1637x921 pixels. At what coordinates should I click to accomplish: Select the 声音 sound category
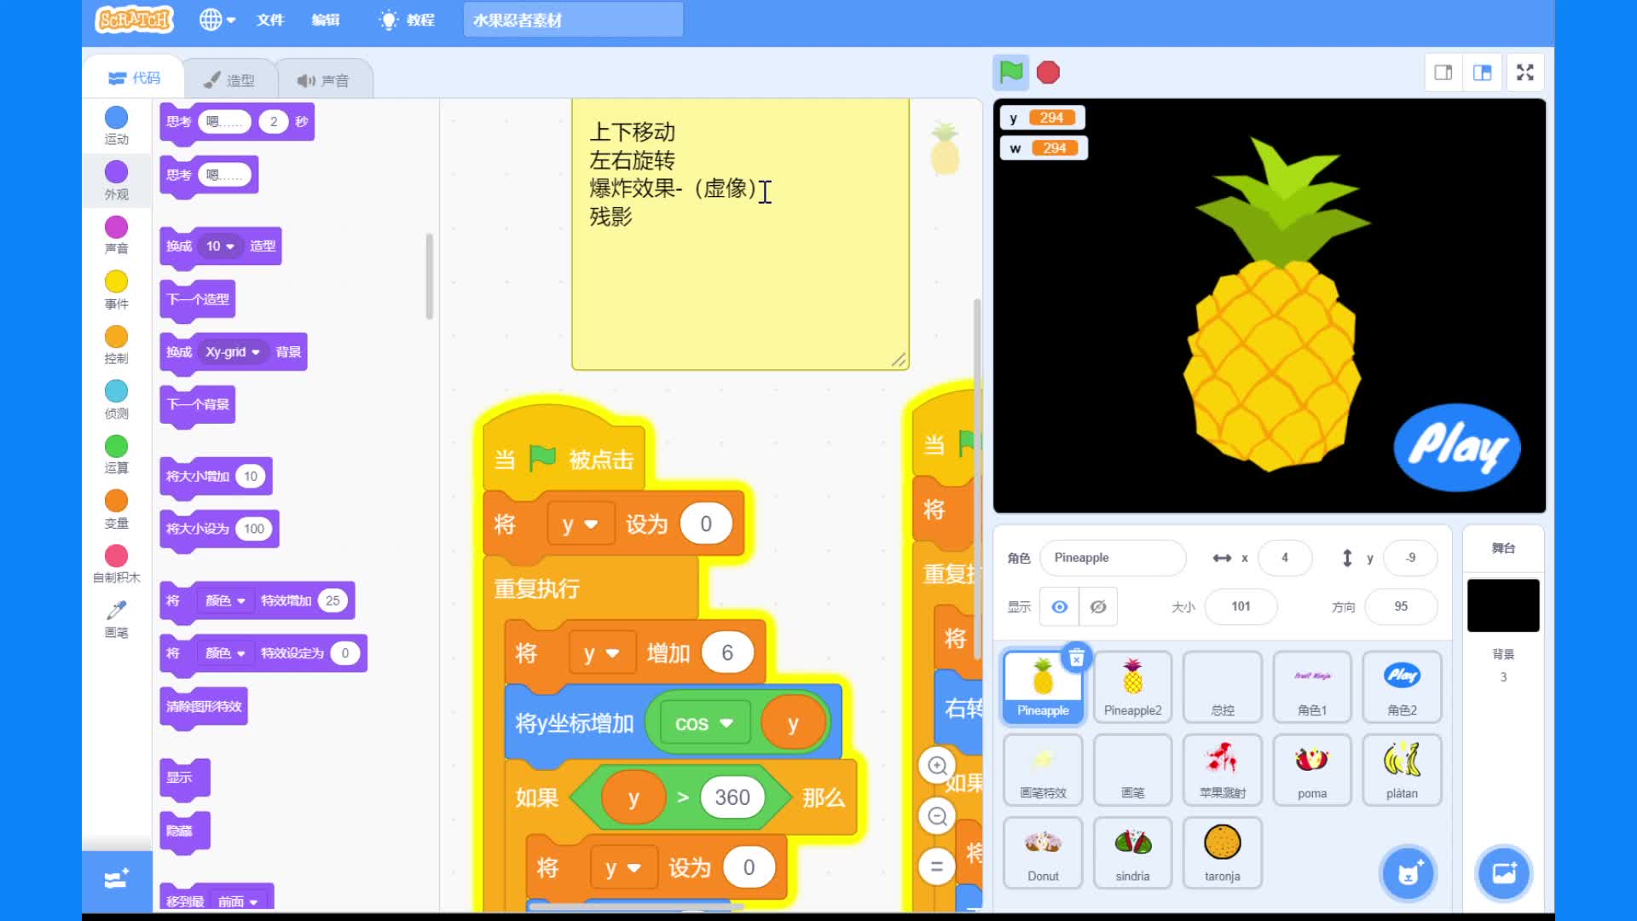pyautogui.click(x=116, y=235)
